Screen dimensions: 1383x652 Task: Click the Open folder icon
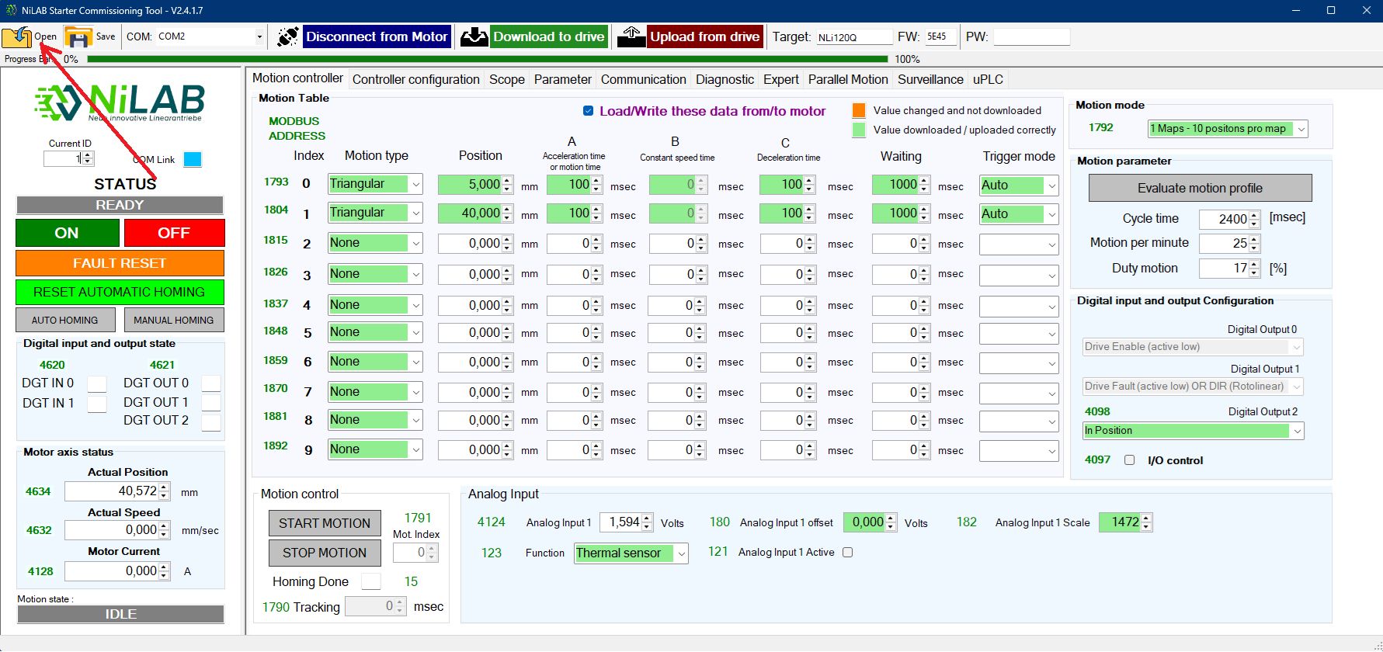coord(16,36)
